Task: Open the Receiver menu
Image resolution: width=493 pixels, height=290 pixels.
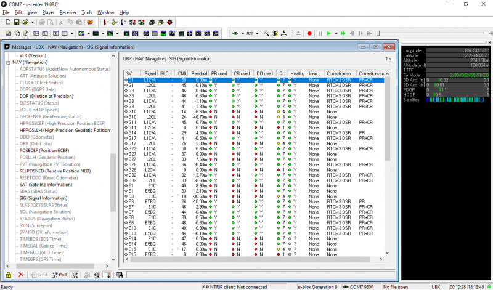Action: coord(68,12)
